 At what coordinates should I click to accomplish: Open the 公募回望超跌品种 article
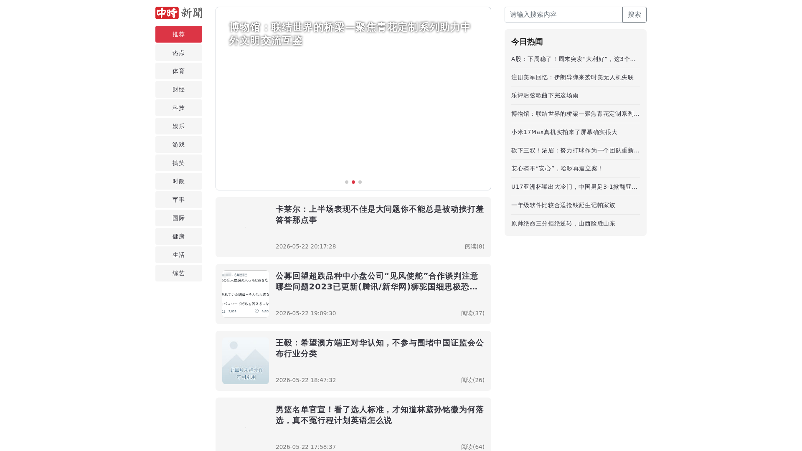click(380, 281)
